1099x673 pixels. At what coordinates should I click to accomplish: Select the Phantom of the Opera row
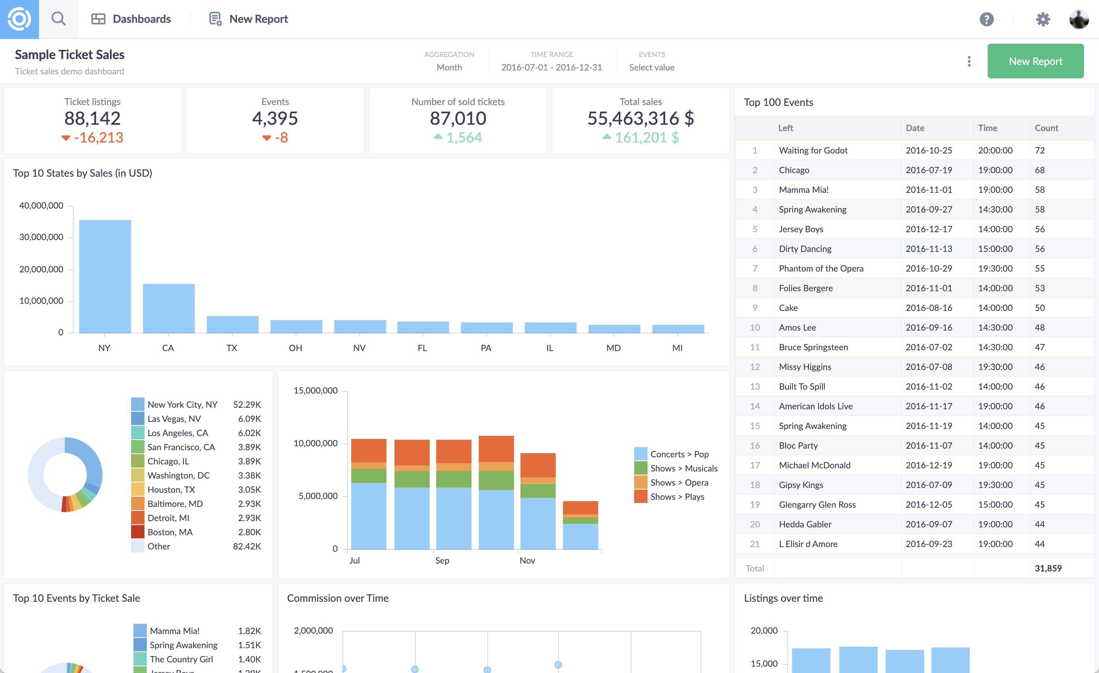coord(914,268)
